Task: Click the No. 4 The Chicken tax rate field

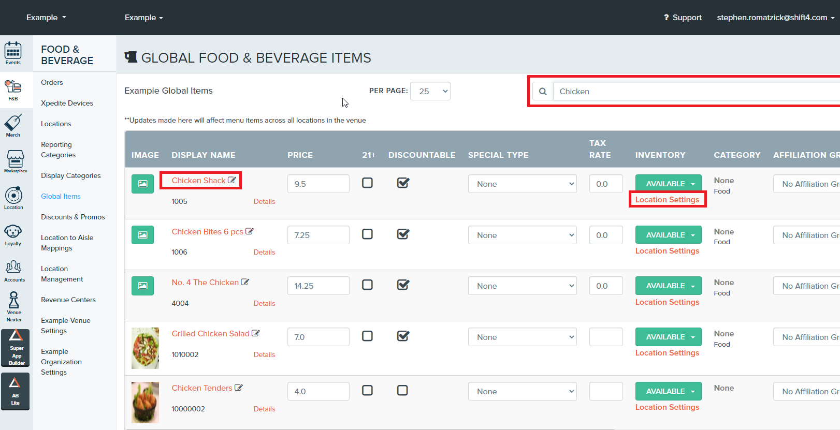Action: [606, 286]
